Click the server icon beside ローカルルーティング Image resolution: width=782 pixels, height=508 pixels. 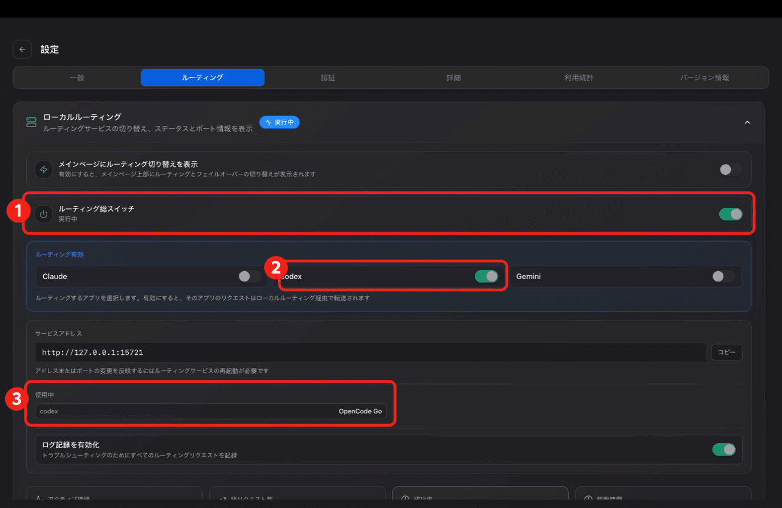pos(31,122)
